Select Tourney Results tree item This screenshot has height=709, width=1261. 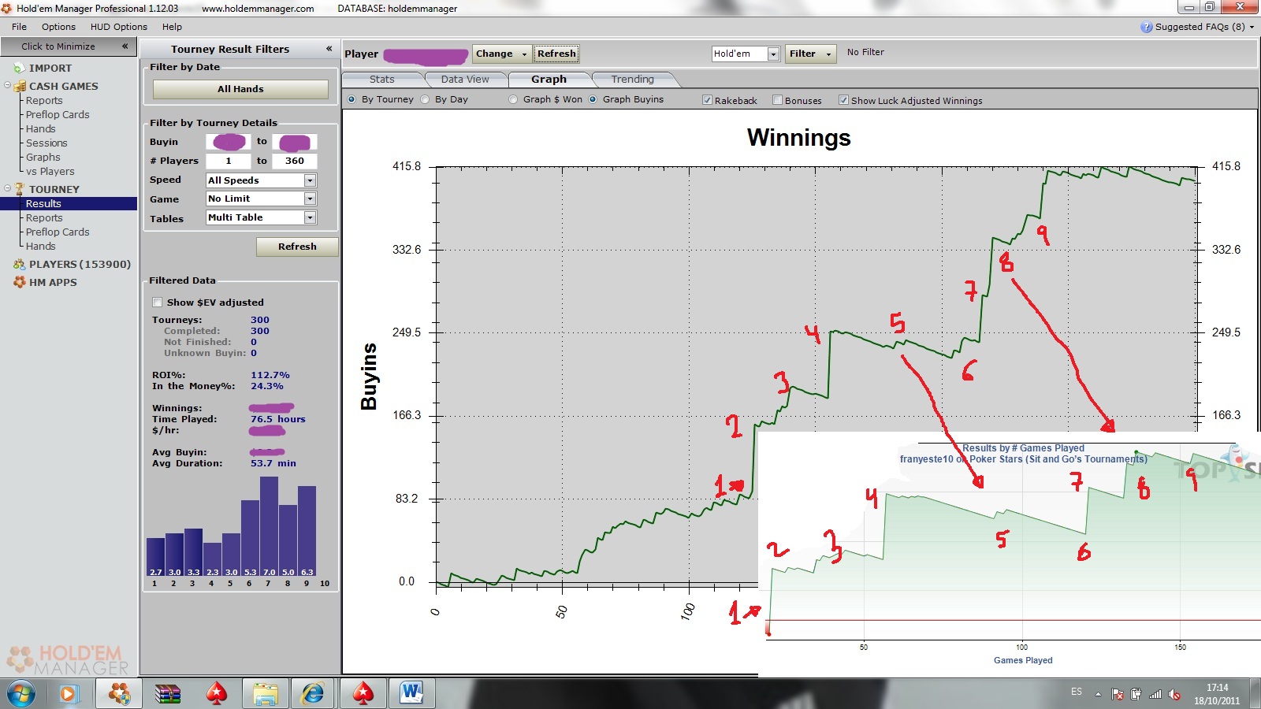click(x=43, y=203)
